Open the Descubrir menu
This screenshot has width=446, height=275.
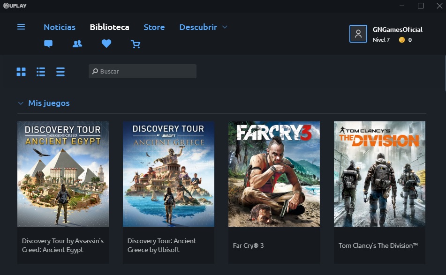coord(198,27)
